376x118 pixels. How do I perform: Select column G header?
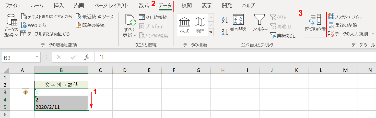click(x=198, y=70)
